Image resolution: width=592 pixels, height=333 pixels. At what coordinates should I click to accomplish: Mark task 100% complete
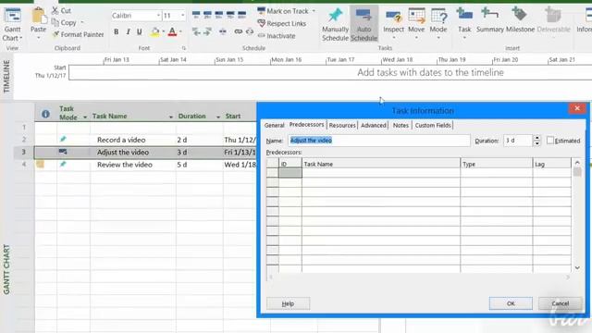pos(242,15)
